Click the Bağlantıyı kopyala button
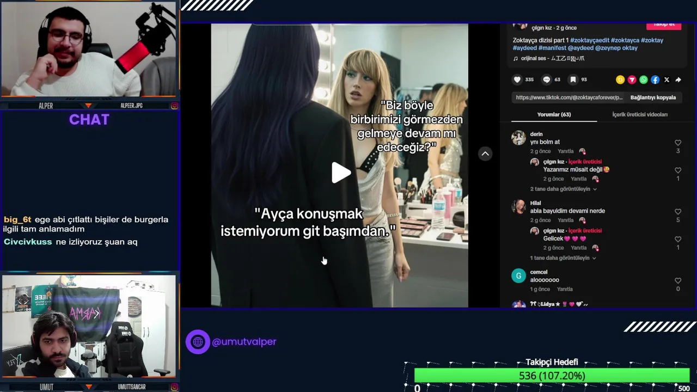 point(653,97)
